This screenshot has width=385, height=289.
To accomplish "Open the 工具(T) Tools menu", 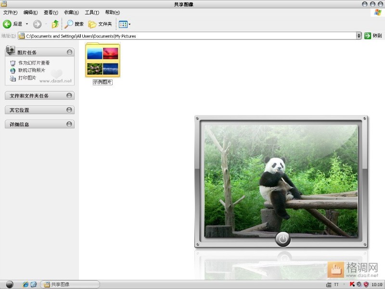I will click(92, 13).
